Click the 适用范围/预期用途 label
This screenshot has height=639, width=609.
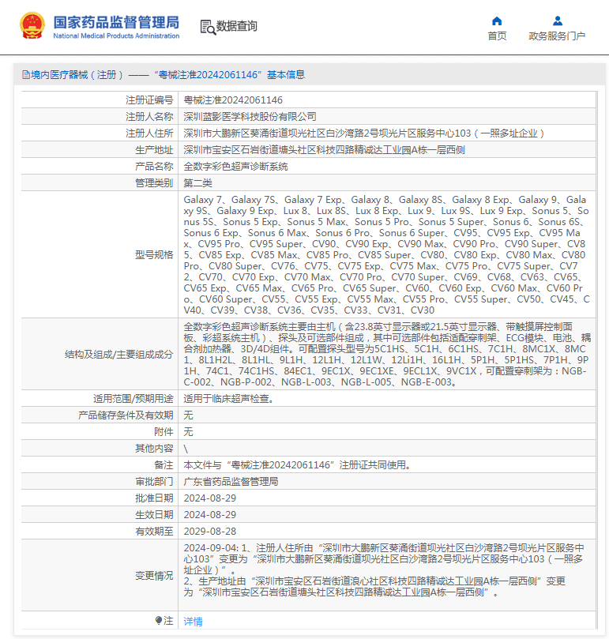pos(133,399)
